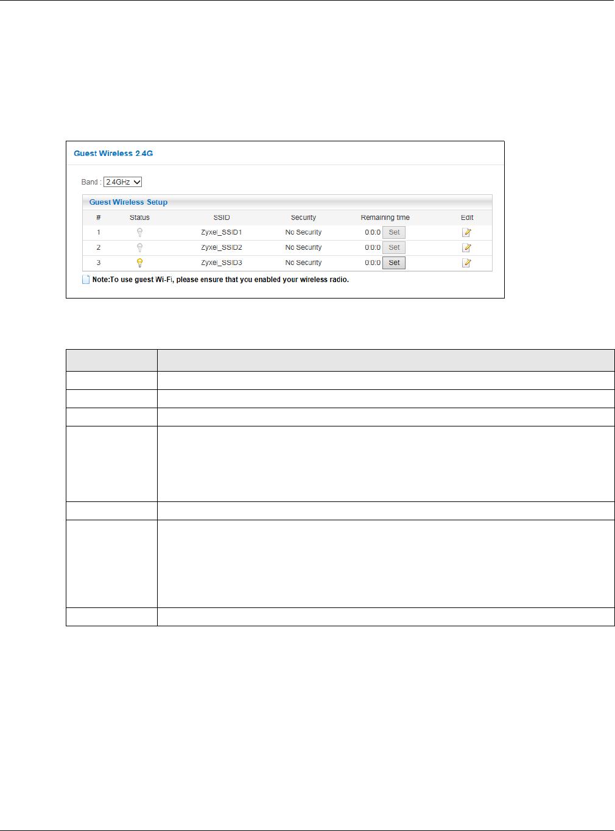This screenshot has width=615, height=831.
Task: Click the Remaining time column header
Action: click(385, 217)
